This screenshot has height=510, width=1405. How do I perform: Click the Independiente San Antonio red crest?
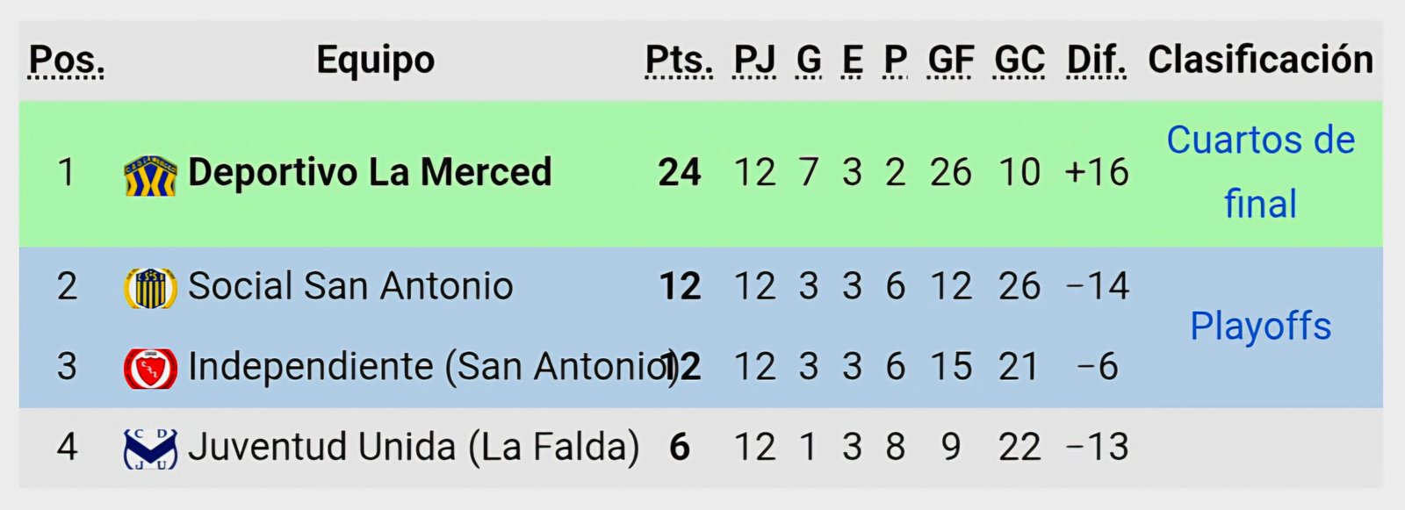click(150, 367)
